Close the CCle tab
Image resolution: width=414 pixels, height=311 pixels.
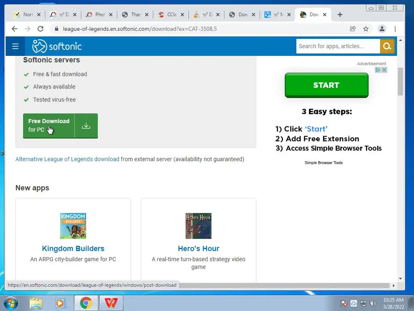[x=182, y=15]
